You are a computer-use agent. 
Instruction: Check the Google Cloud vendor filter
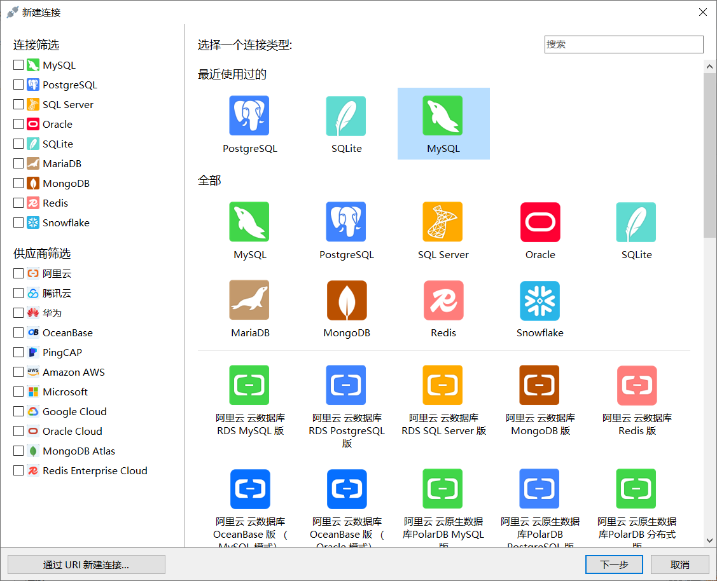coord(18,411)
